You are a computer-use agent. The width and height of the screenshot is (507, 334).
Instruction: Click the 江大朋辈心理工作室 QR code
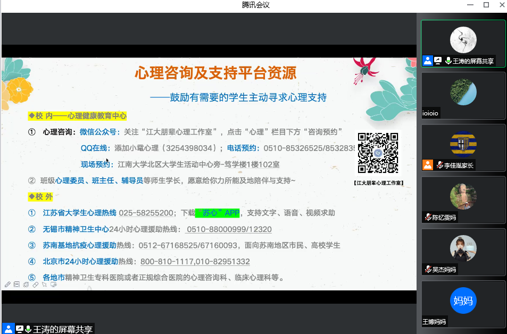click(378, 153)
